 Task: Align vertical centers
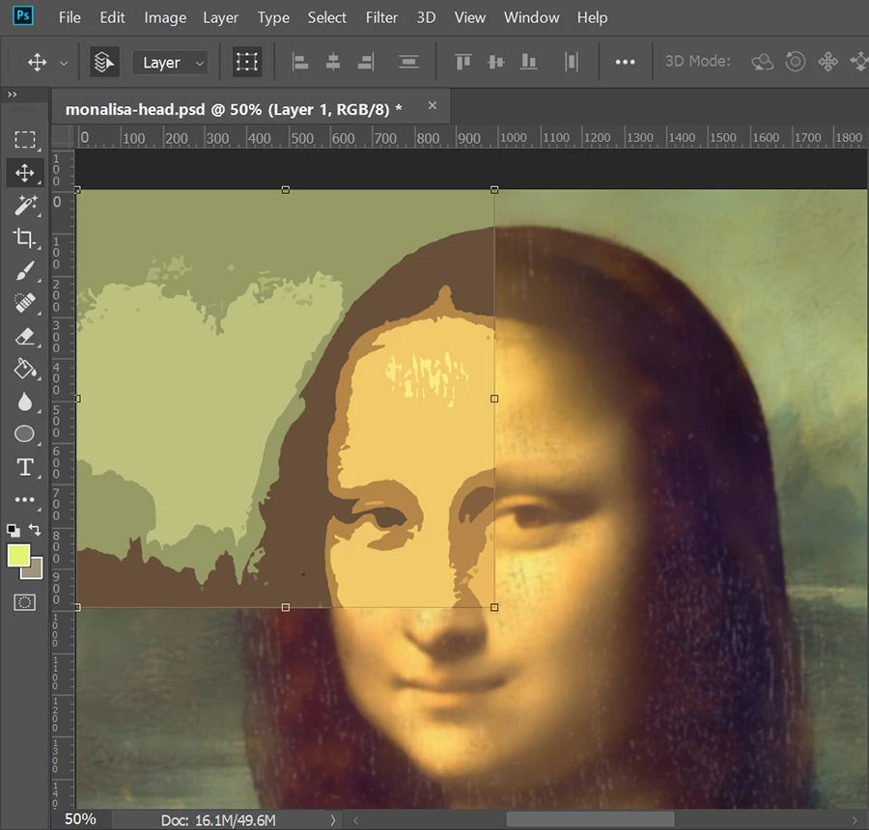pyautogui.click(x=496, y=62)
